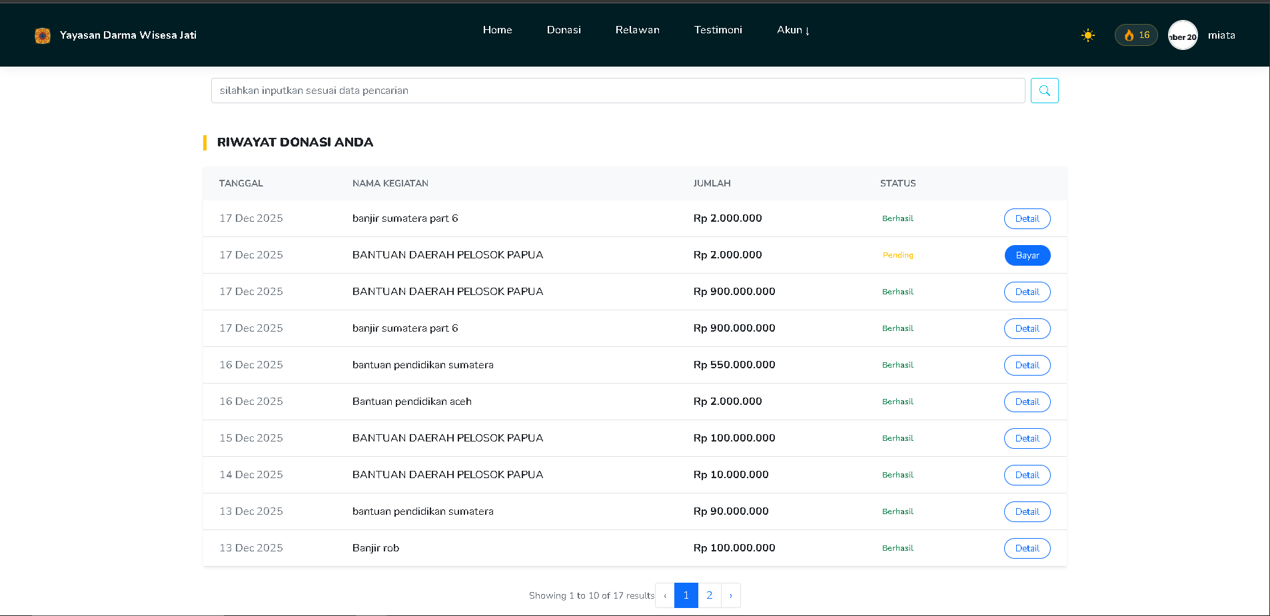Click the miata username in the header
The image size is (1270, 616).
[1221, 35]
